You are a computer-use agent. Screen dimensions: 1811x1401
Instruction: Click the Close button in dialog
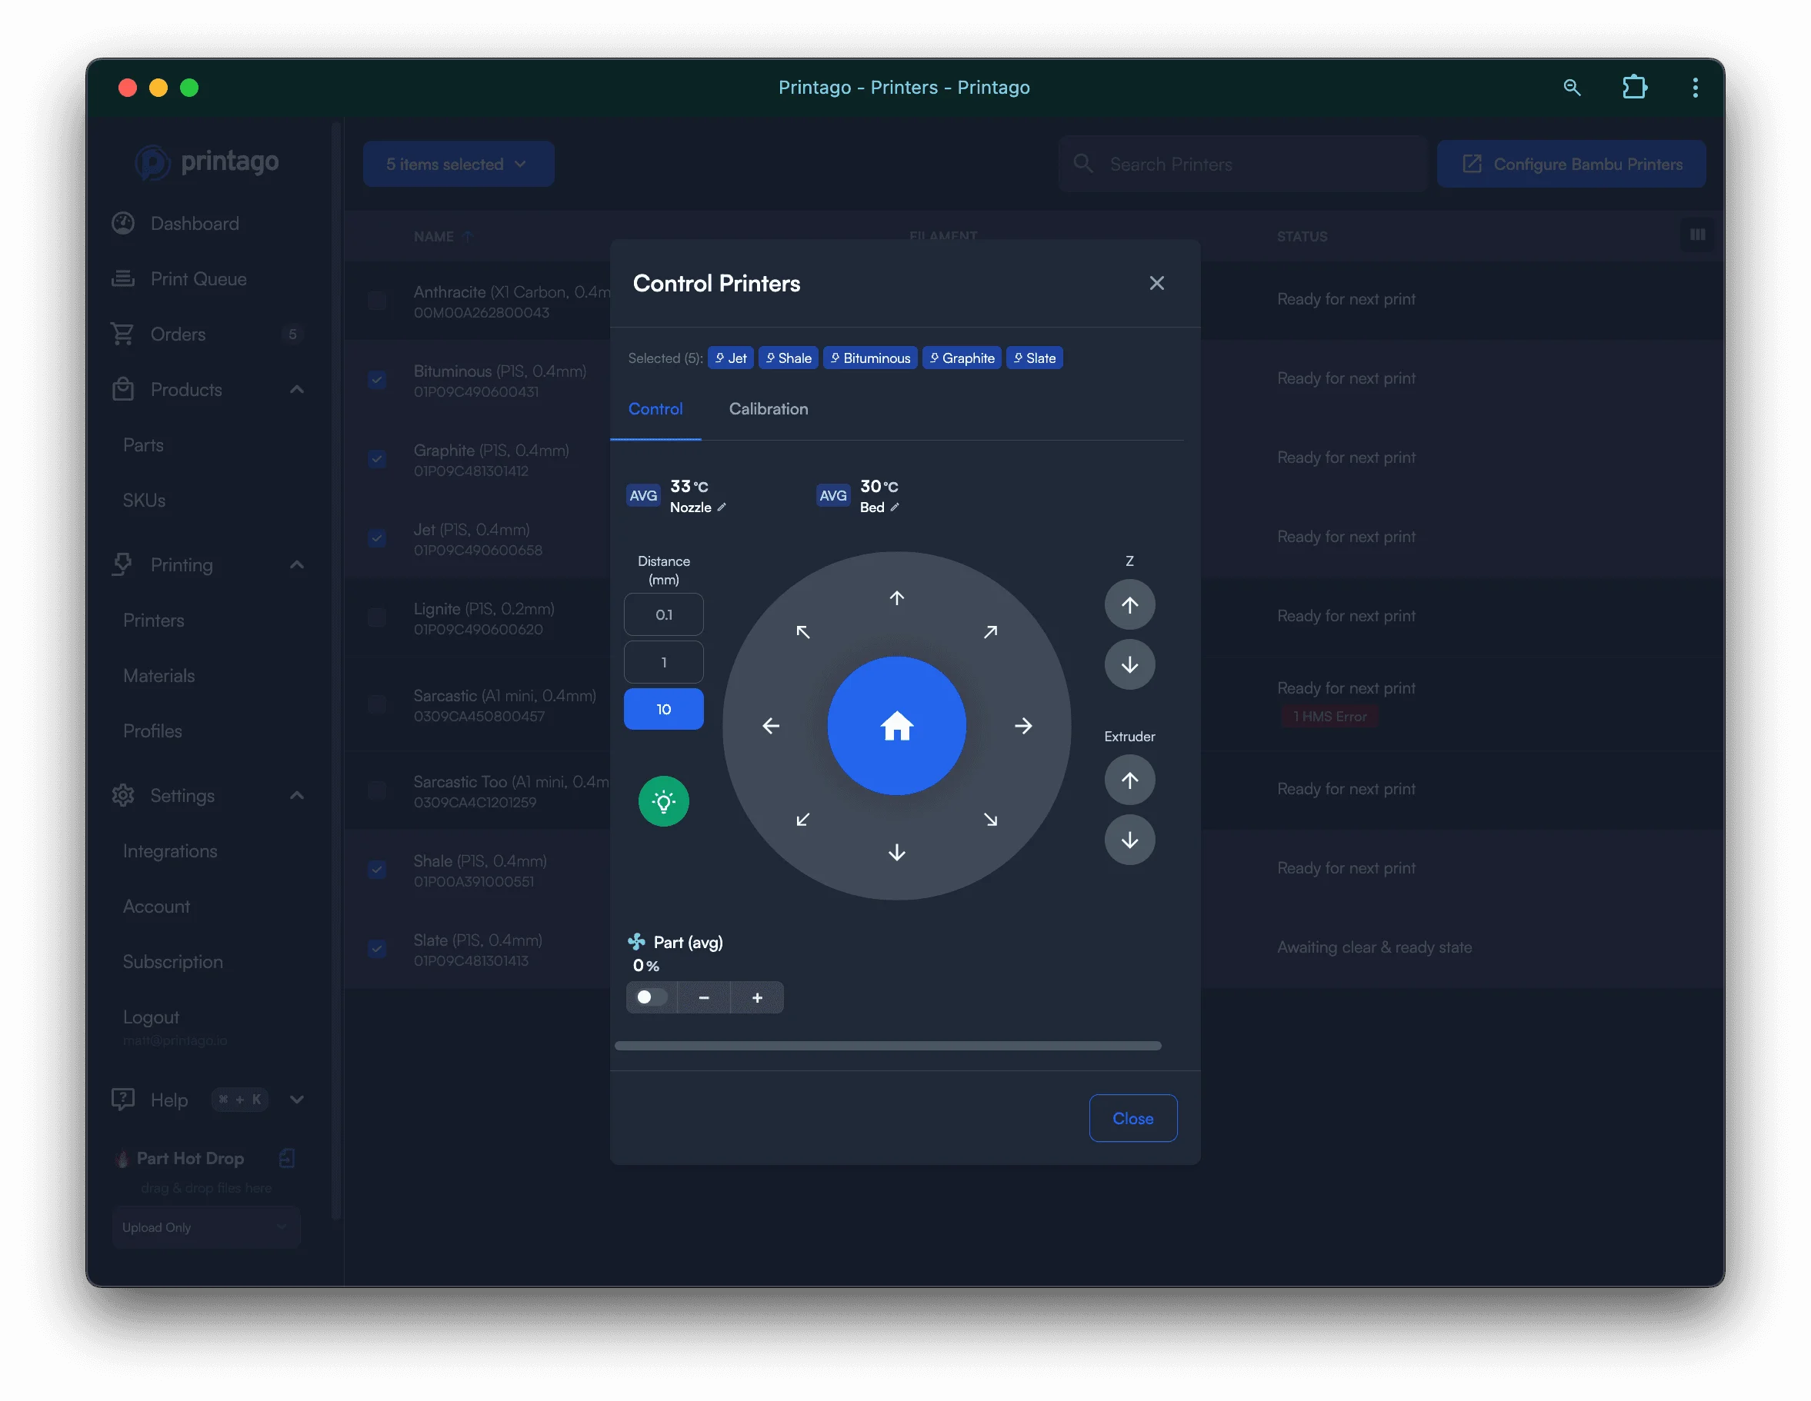pyautogui.click(x=1132, y=1118)
